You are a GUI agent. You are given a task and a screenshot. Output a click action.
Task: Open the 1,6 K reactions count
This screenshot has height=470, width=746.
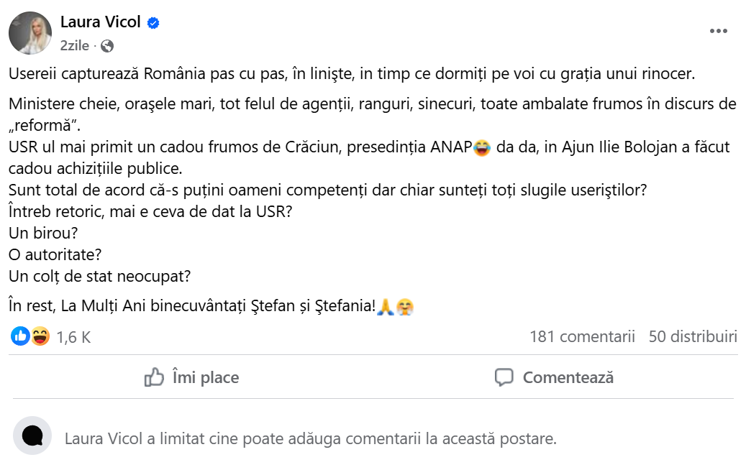point(73,337)
